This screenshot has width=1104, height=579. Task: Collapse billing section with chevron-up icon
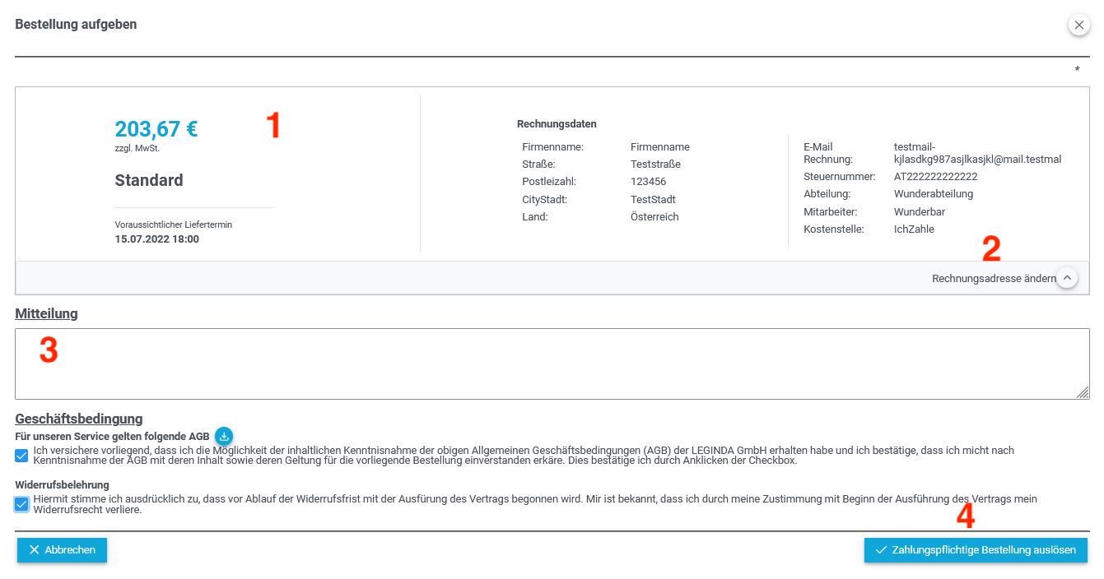[x=1067, y=278]
